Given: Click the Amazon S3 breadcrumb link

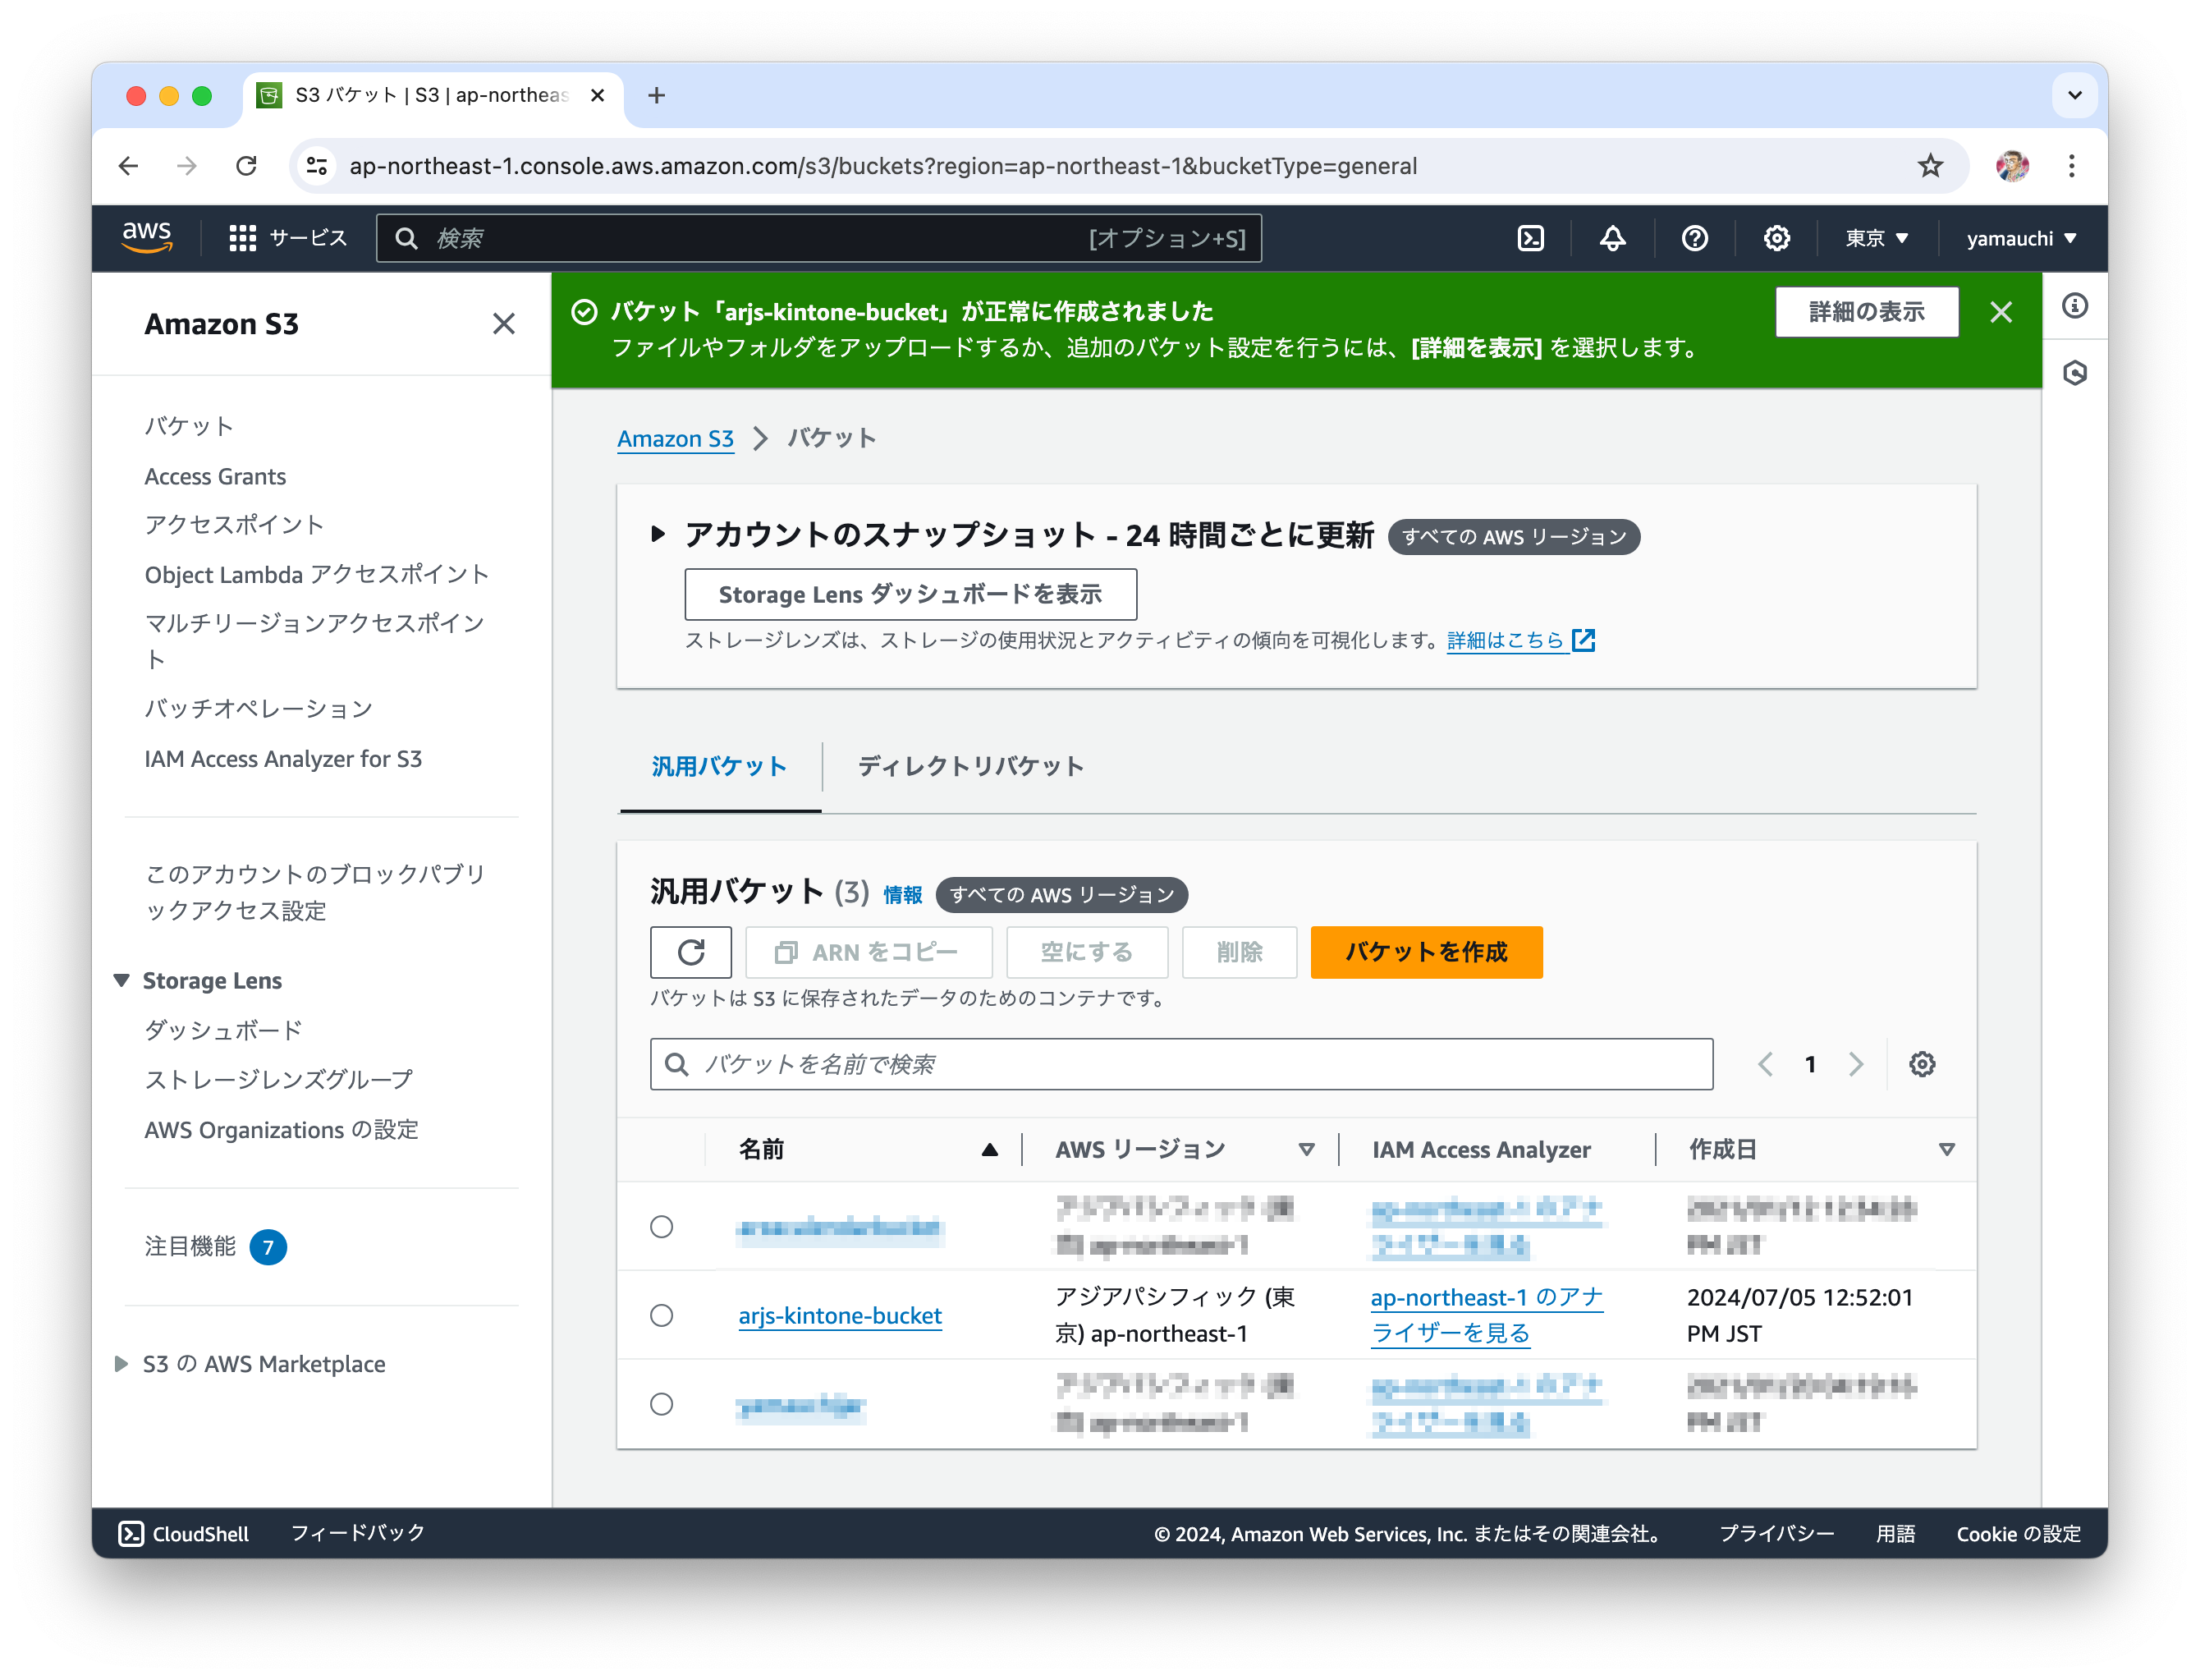Looking at the screenshot, I should click(675, 439).
